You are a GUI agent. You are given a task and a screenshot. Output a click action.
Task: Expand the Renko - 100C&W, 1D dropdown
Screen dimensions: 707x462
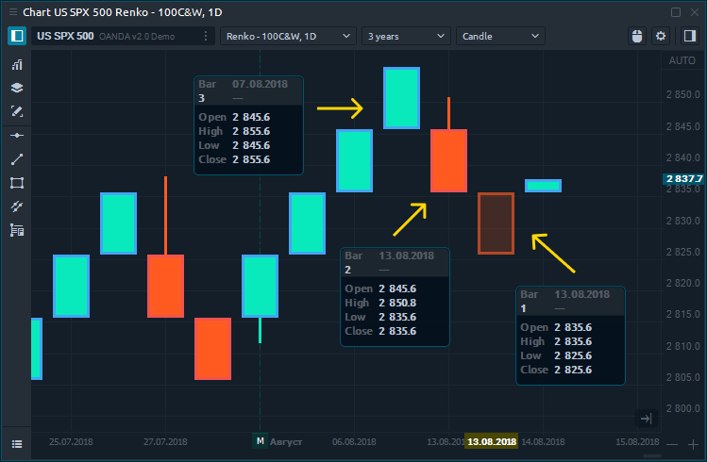coord(287,36)
